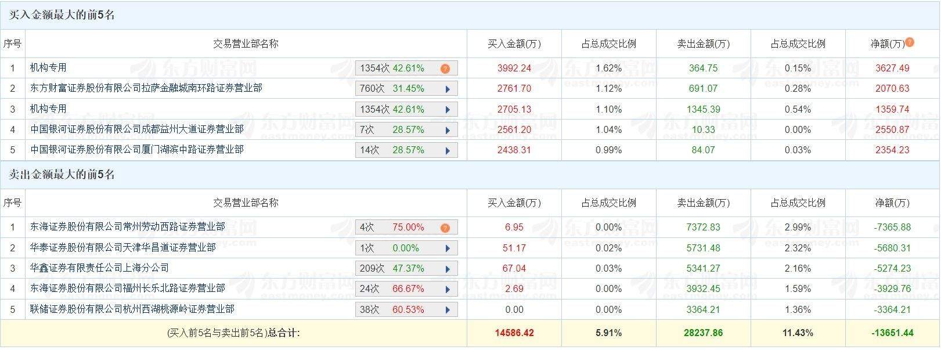Open 华泰证券天津华昌道证券营业部 link

[x=122, y=248]
